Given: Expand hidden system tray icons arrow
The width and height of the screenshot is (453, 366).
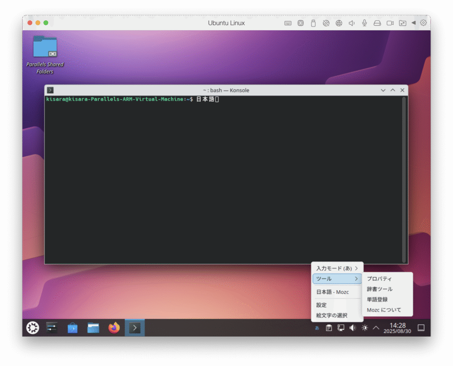Looking at the screenshot, I should click(376, 328).
